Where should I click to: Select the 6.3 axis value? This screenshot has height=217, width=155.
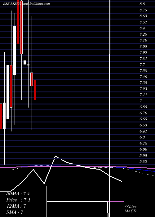(142, 137)
